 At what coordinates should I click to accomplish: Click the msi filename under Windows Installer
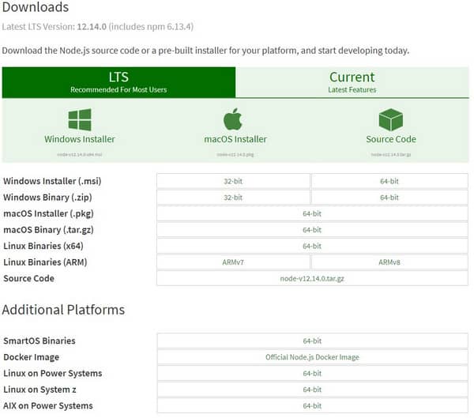click(80, 155)
